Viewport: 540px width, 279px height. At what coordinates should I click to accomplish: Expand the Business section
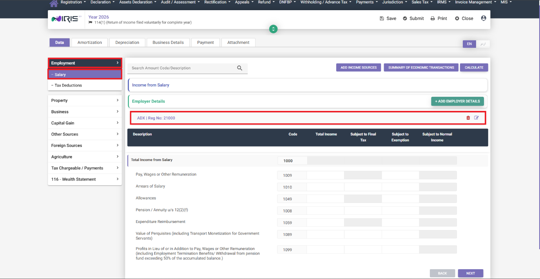[x=85, y=112]
